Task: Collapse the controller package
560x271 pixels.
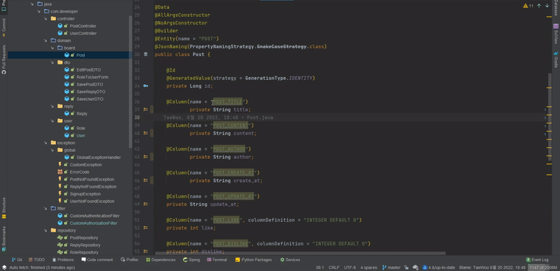Action: click(45, 19)
